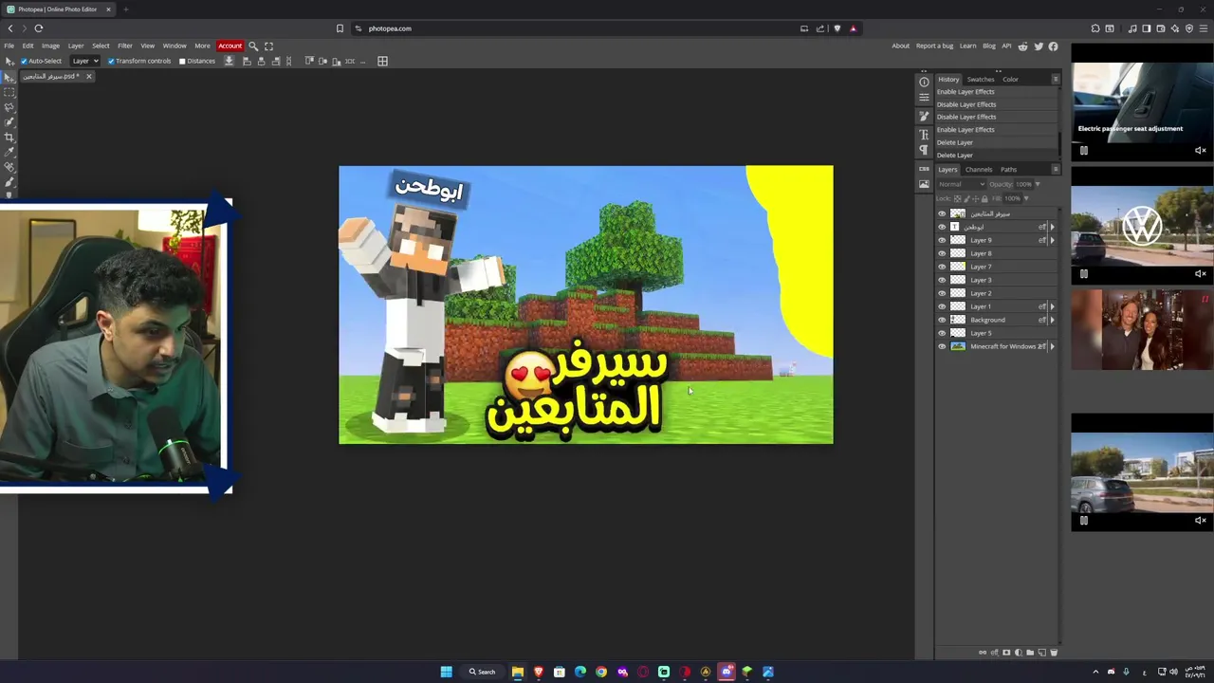This screenshot has width=1214, height=683.
Task: Select the Eyedropper tool
Action: pos(9,152)
